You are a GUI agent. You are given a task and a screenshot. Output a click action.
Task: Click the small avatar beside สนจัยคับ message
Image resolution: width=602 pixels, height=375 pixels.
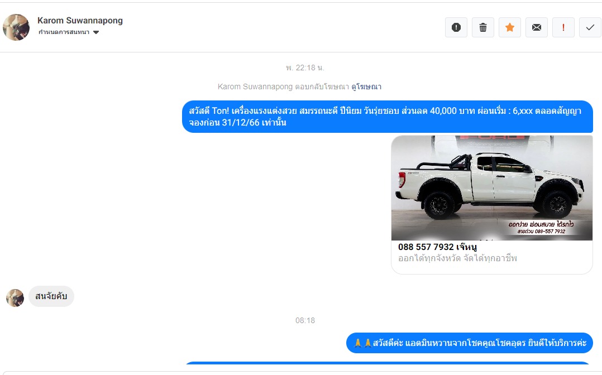coord(15,298)
